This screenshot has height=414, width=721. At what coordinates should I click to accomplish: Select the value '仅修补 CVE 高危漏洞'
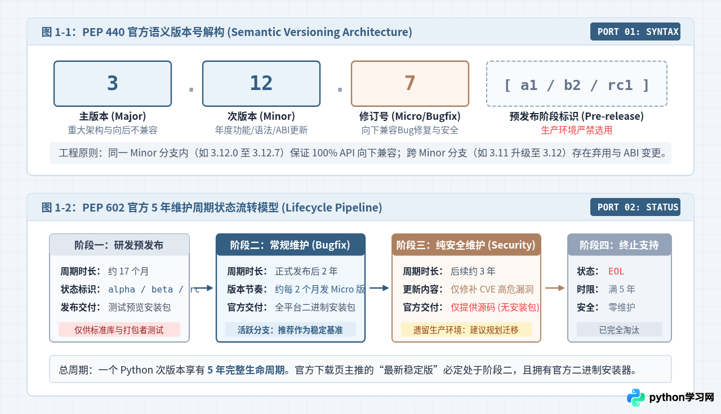[492, 289]
